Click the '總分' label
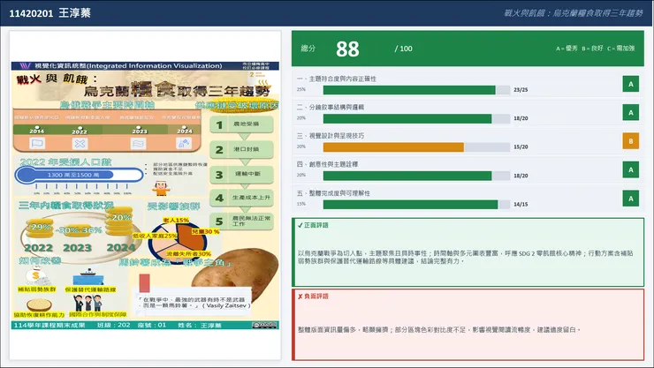Viewport: 654px width, 368px height. pos(308,49)
